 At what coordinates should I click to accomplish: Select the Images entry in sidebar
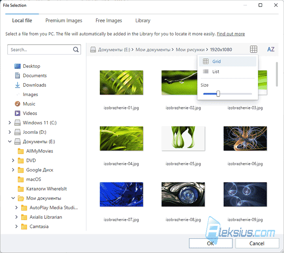(x=30, y=94)
